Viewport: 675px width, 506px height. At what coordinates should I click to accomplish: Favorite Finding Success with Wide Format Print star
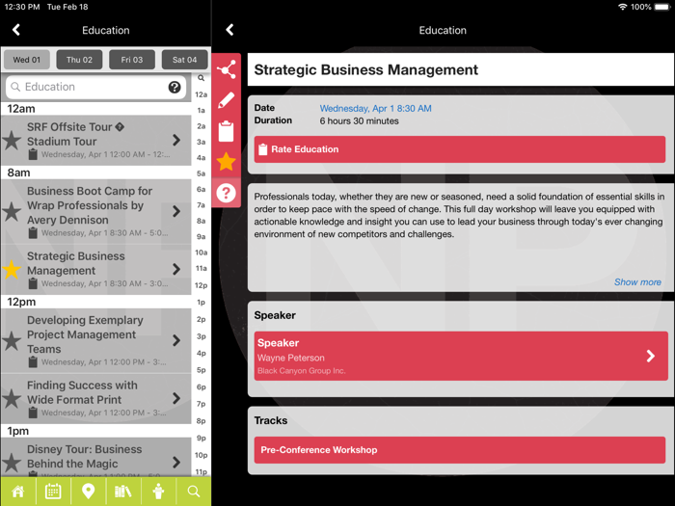12,399
